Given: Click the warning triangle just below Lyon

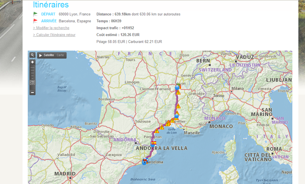Looking at the screenshot, I should point(178,92).
